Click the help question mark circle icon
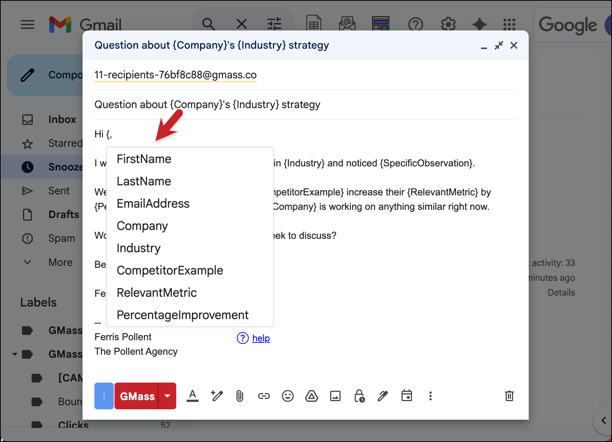This screenshot has width=612, height=442. coord(243,338)
